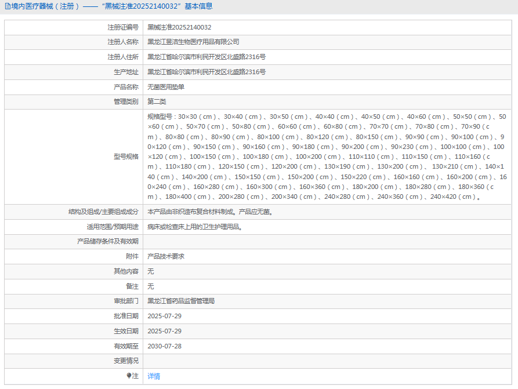Click the 注册人名称 label
518x389 pixels.
tap(123, 42)
